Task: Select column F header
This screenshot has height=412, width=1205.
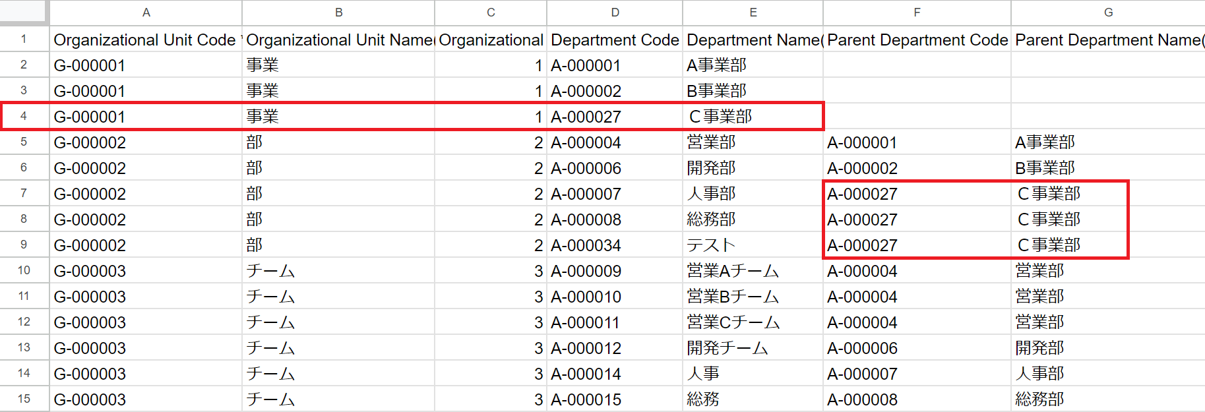Action: coord(917,13)
